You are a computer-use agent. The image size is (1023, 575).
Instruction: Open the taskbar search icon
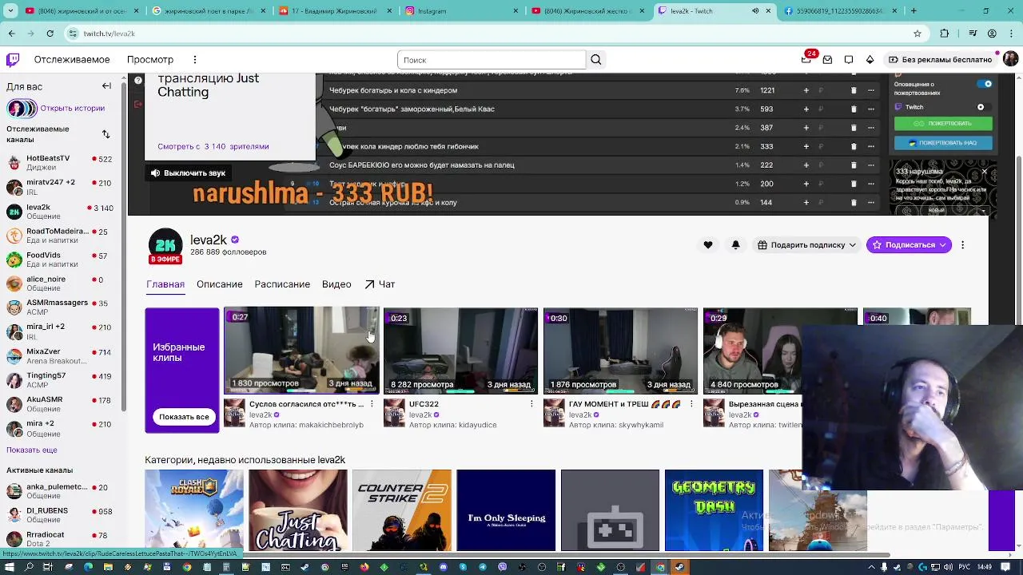coord(29,567)
